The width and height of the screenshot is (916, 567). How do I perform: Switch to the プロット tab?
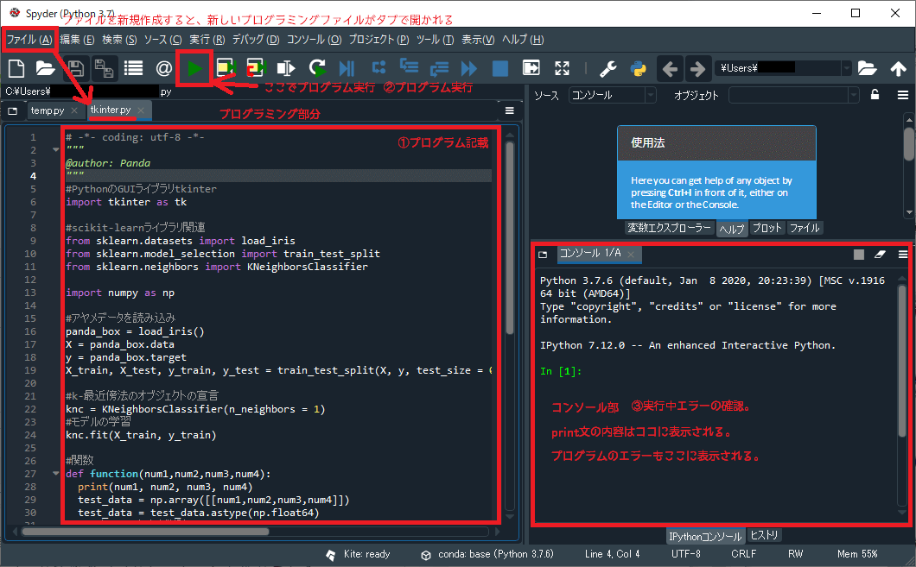tap(767, 228)
